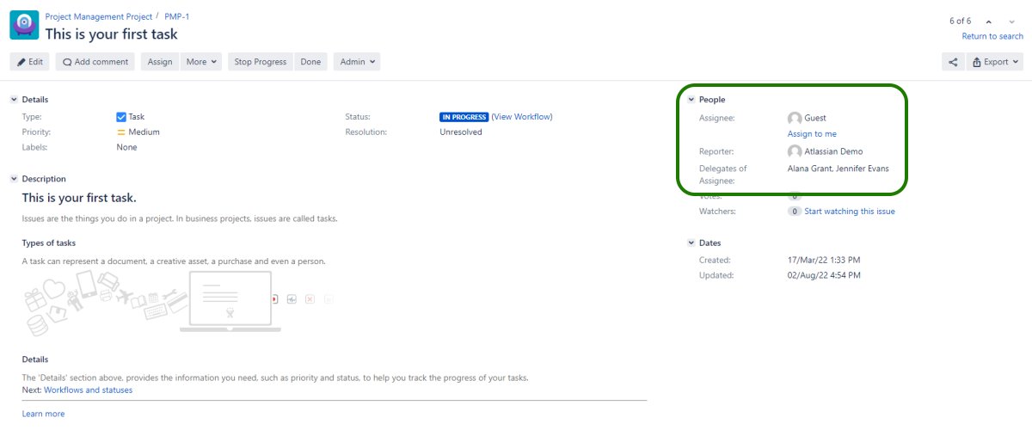This screenshot has height=430, width=1032.
Task: Click delegates Alana Grant, Jennifer Evans
Action: (x=838, y=169)
